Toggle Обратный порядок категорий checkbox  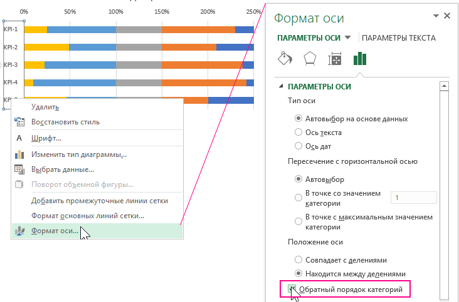point(292,289)
